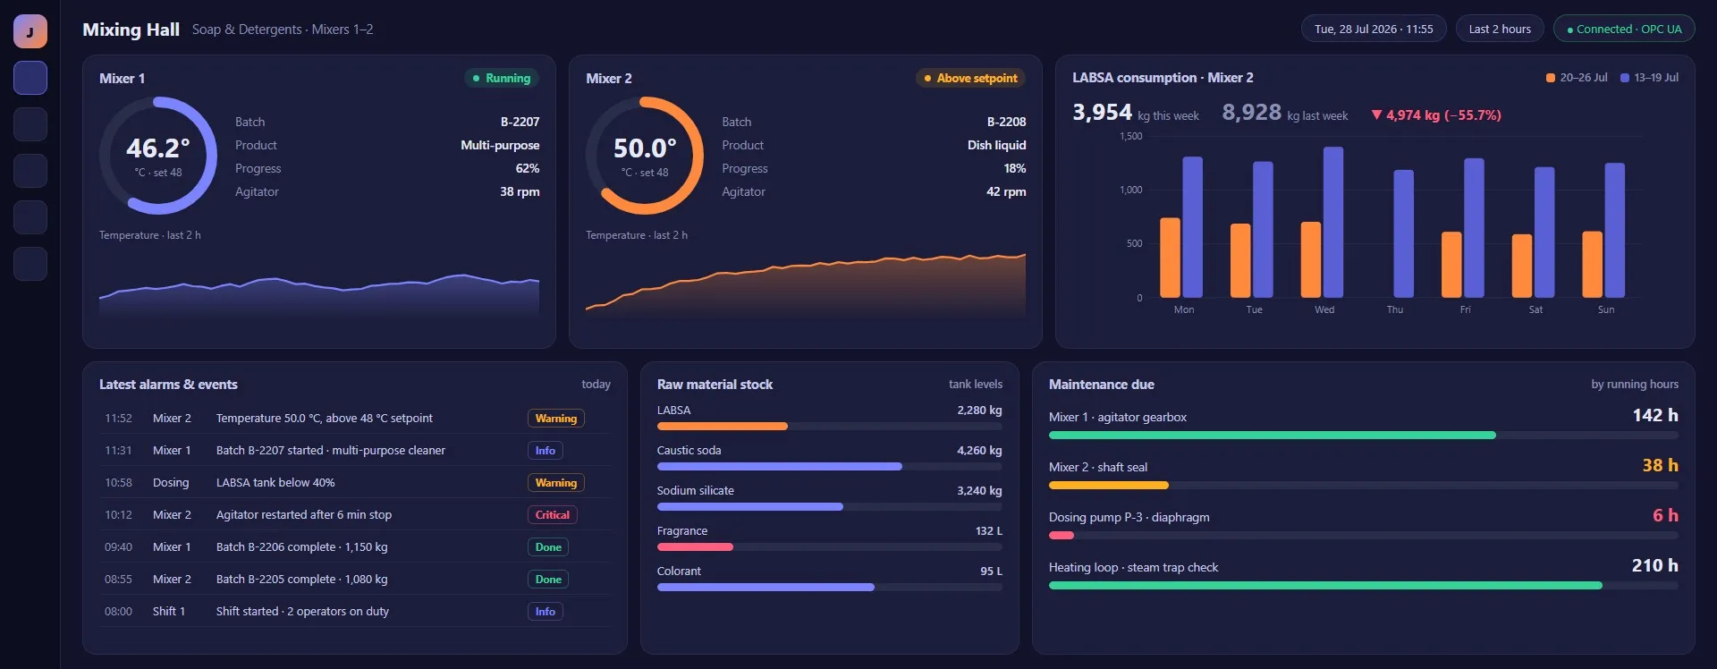Click the red 4,974 kg decrease indicator
This screenshot has width=1717, height=669.
[1436, 115]
